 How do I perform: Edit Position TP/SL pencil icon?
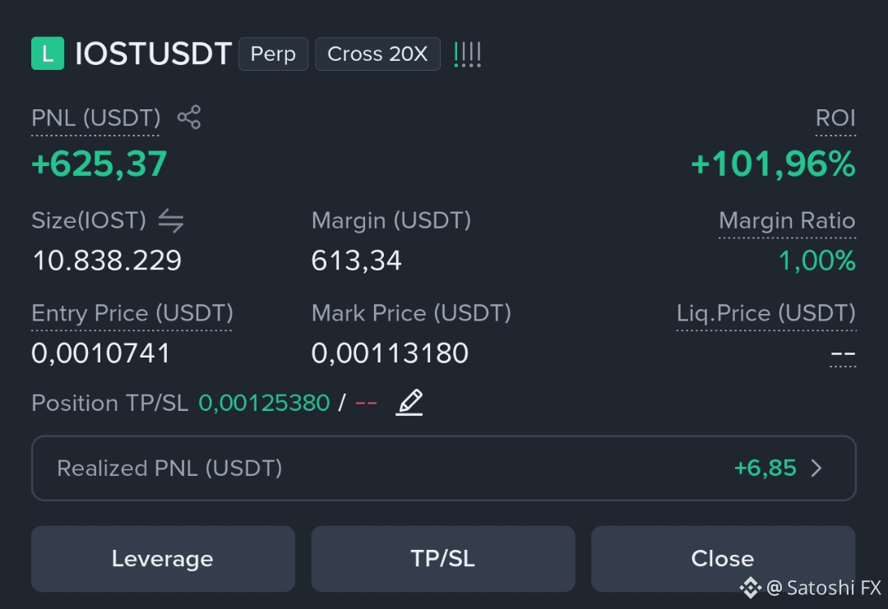coord(409,403)
